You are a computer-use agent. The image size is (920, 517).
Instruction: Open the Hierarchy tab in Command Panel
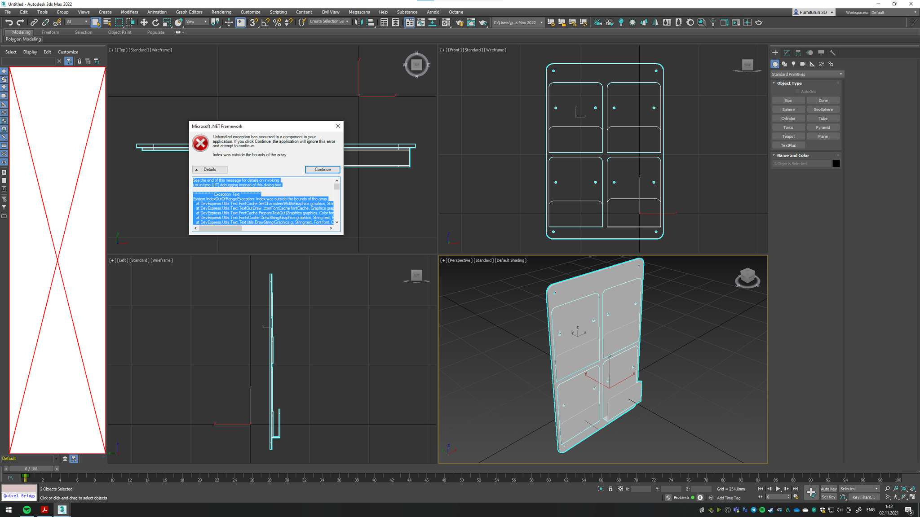(798, 53)
